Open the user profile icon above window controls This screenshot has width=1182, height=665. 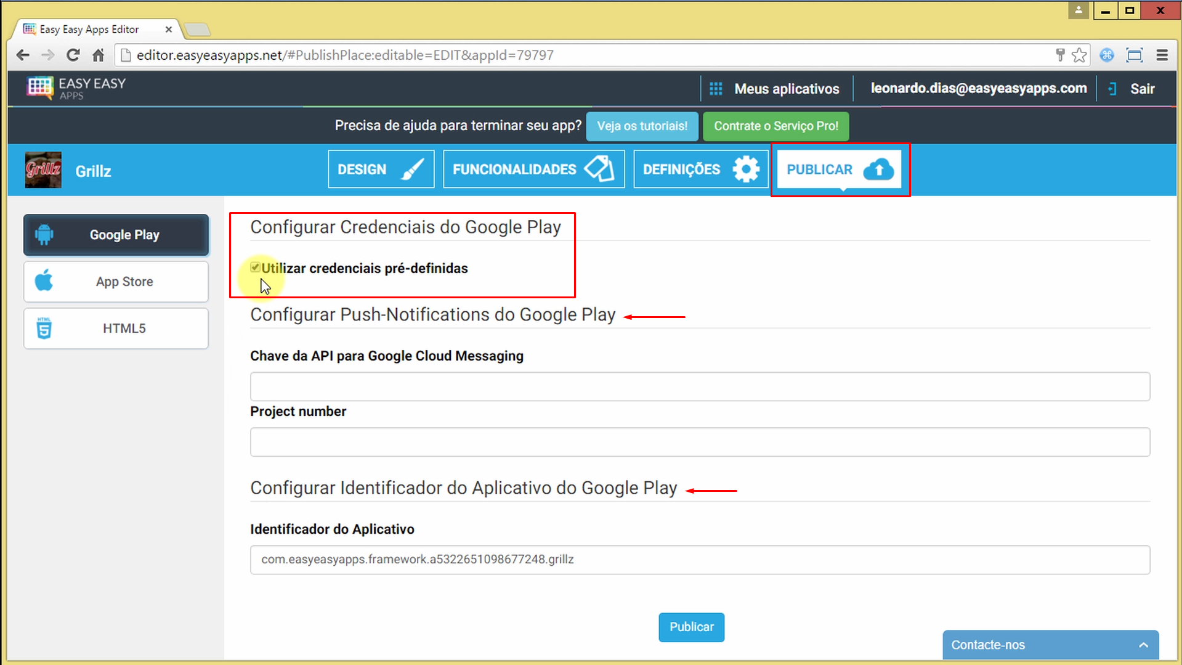pos(1078,10)
